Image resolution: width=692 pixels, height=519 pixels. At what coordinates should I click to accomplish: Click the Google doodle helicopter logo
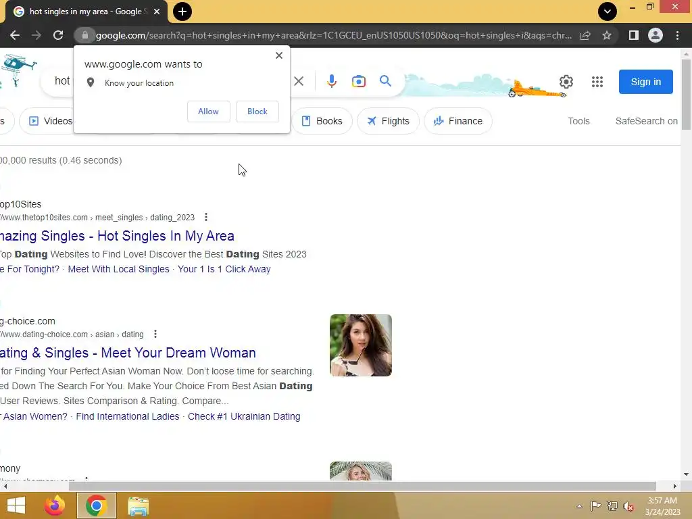[18, 70]
